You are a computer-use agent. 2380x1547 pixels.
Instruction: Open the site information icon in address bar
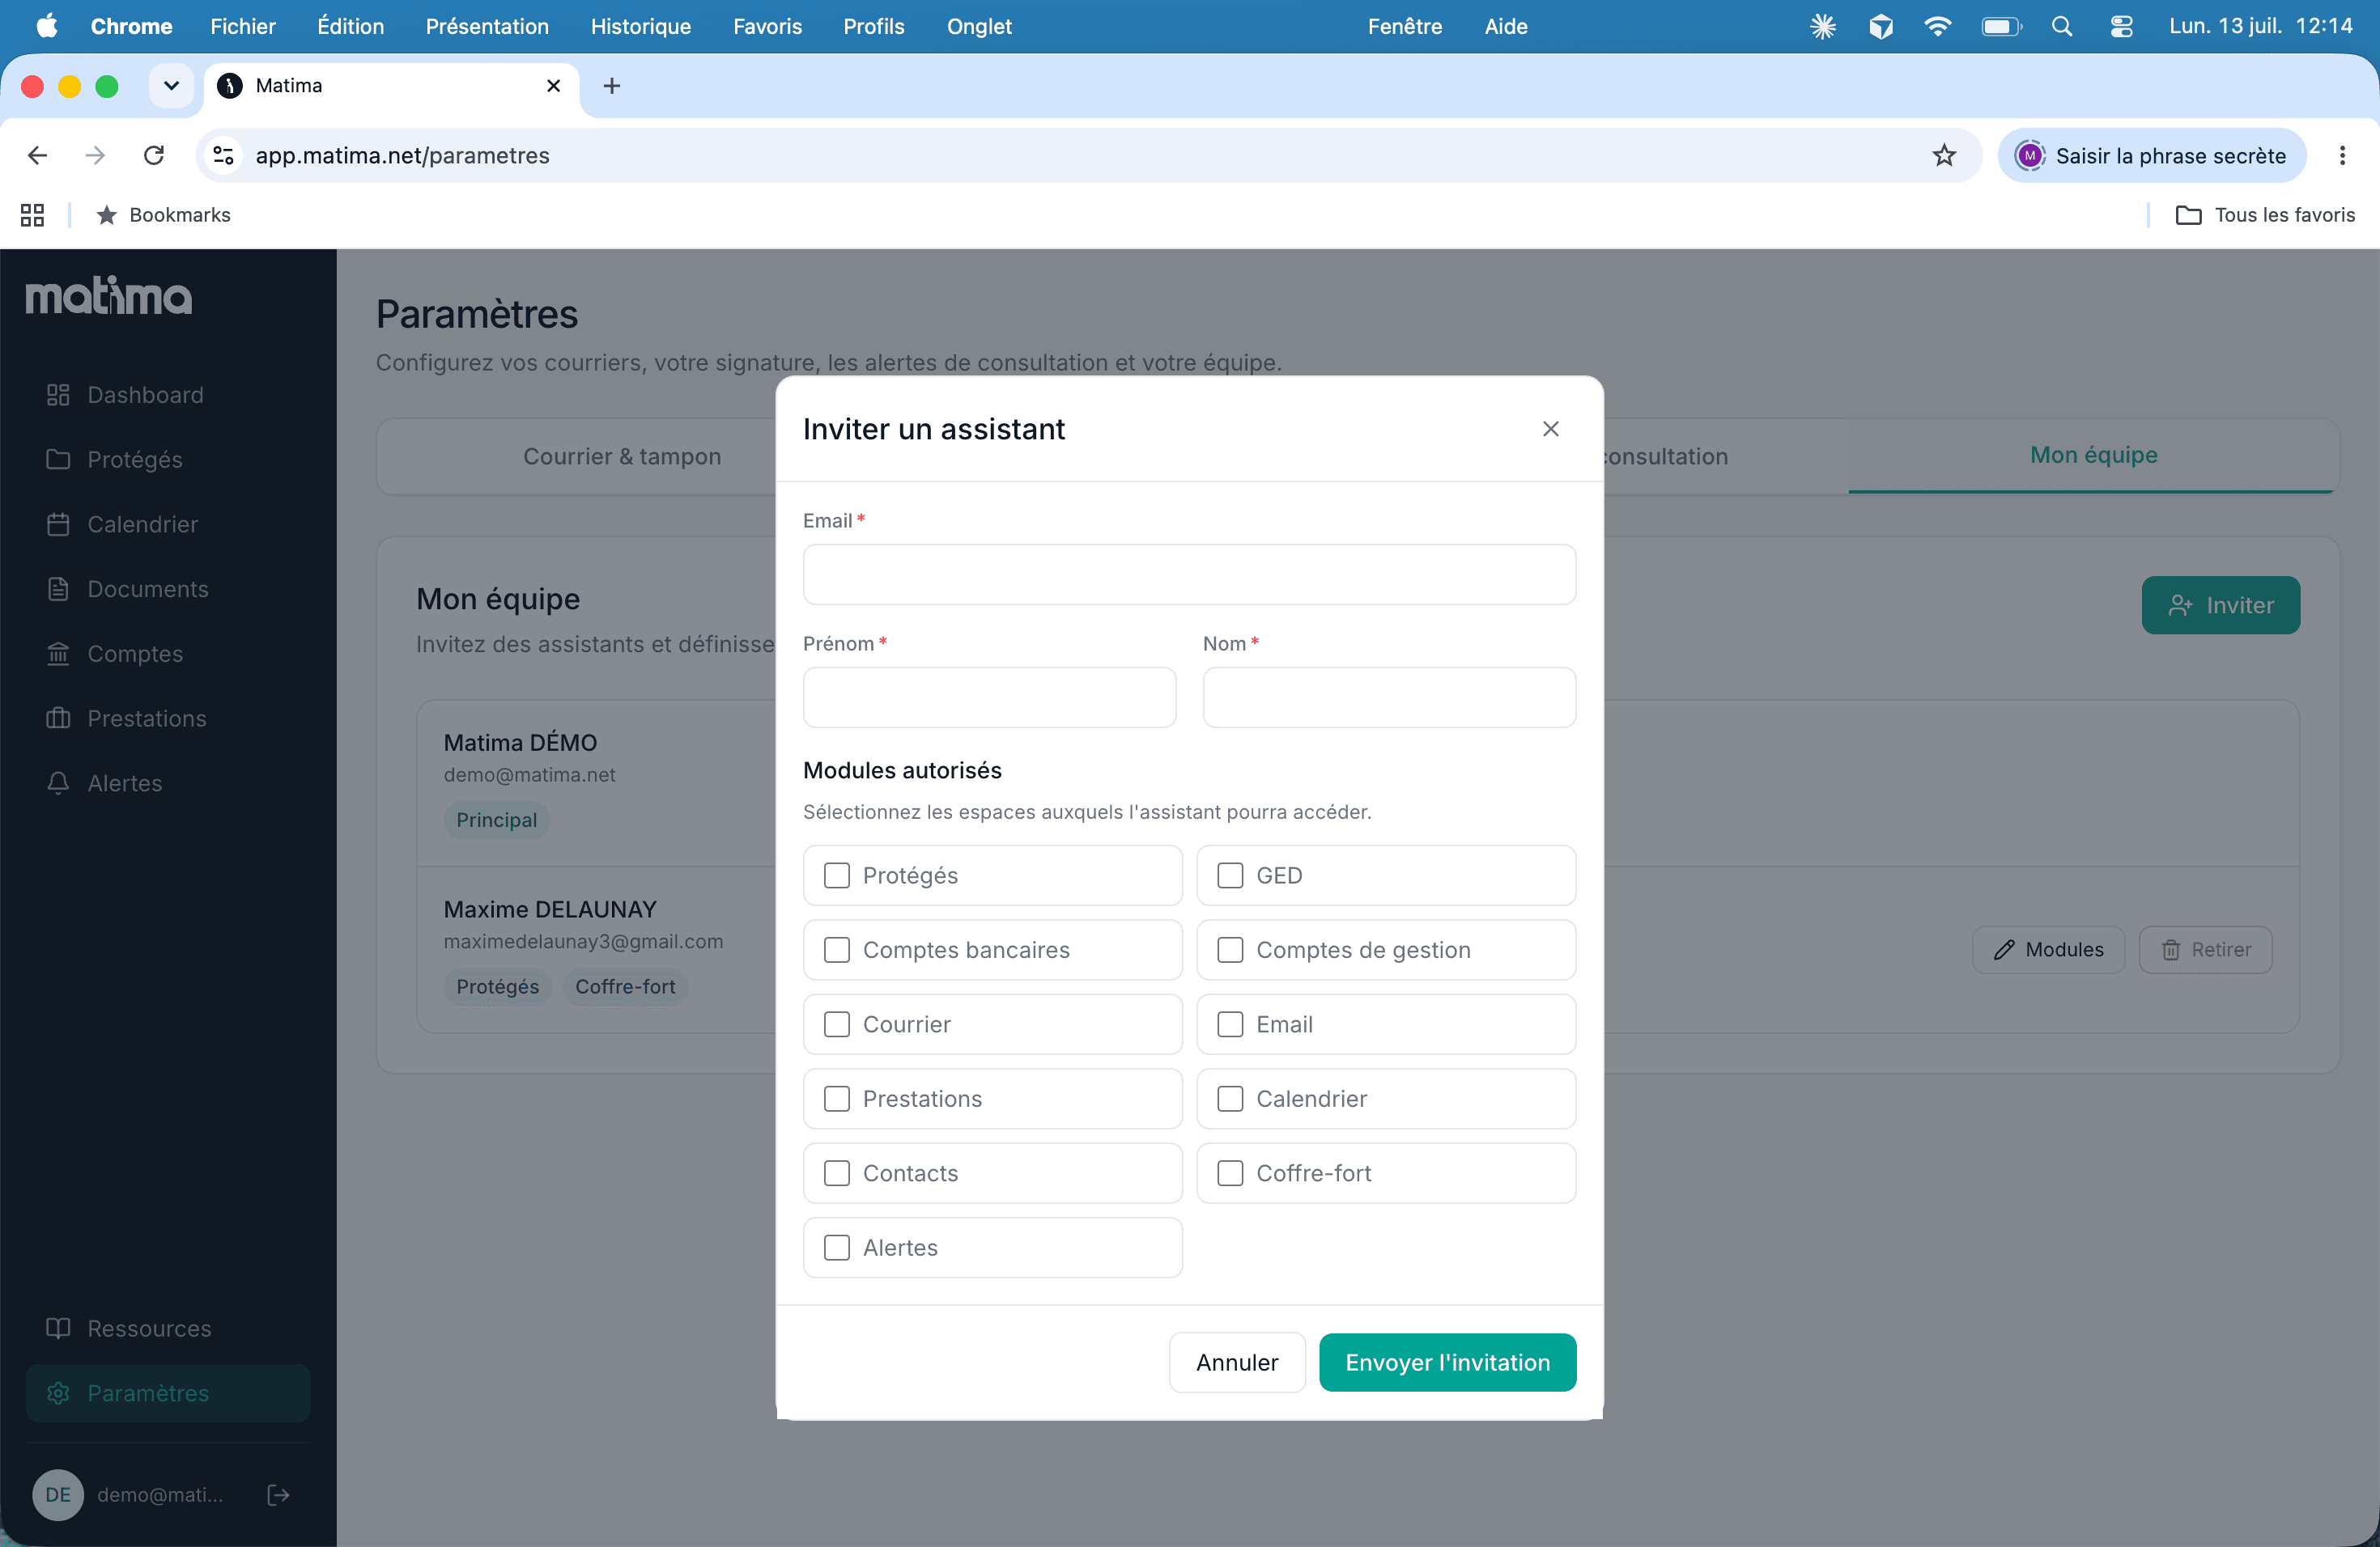pyautogui.click(x=223, y=155)
